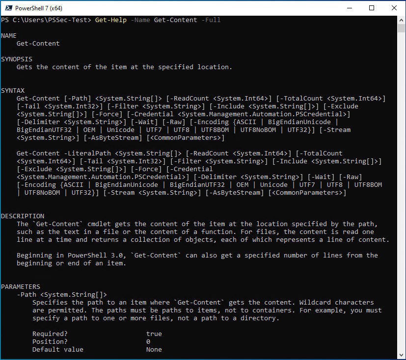Click the 'PS C:\Users\PSSec-Test>' prompt
This screenshot has width=406, height=360.
46,20
